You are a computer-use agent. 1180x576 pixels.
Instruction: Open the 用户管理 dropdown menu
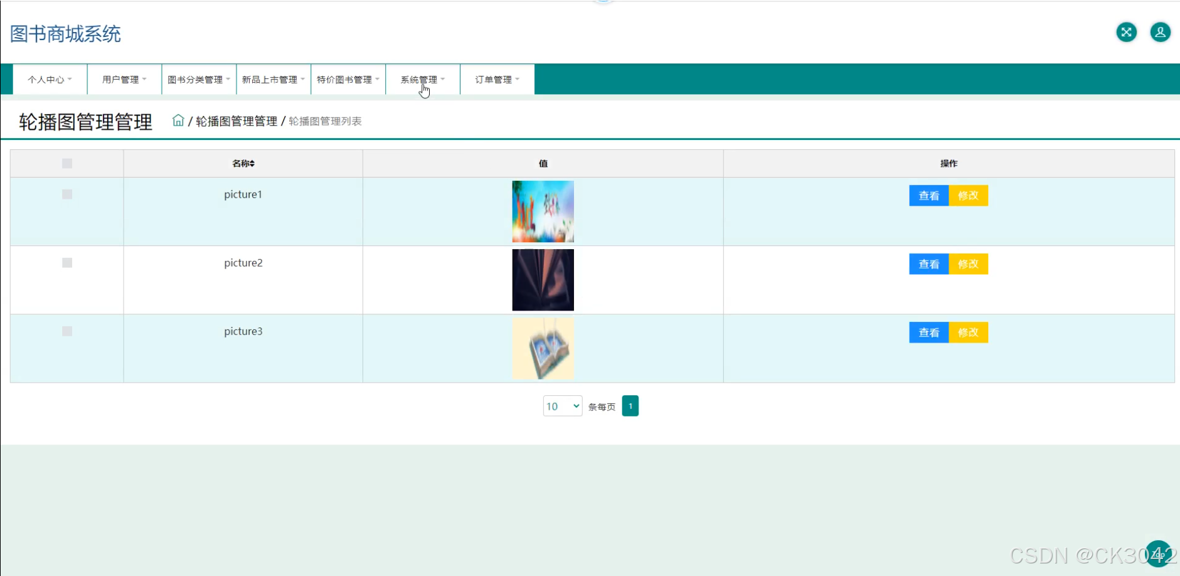[x=124, y=80]
